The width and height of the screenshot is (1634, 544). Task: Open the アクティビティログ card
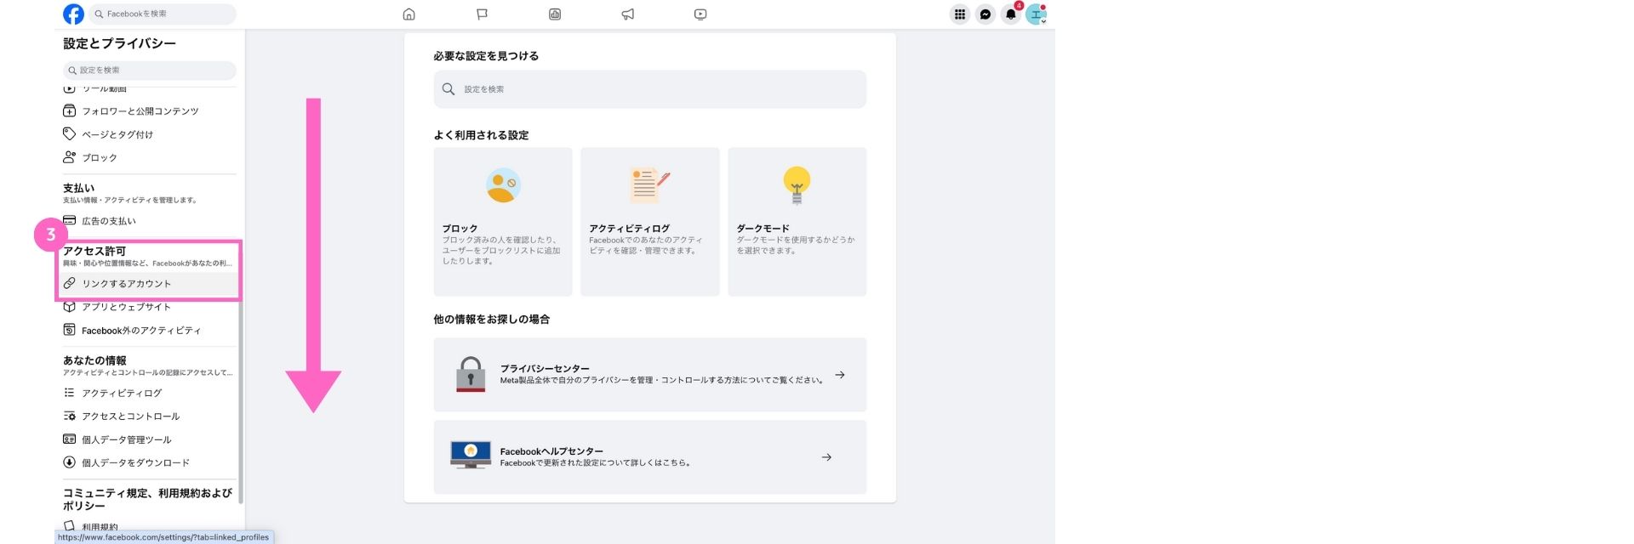pos(650,222)
